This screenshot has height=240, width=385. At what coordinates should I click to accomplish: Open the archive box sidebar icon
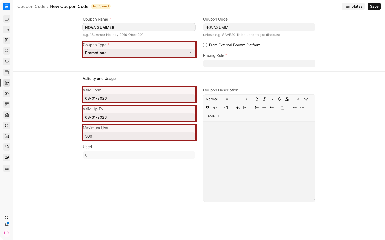click(x=7, y=104)
